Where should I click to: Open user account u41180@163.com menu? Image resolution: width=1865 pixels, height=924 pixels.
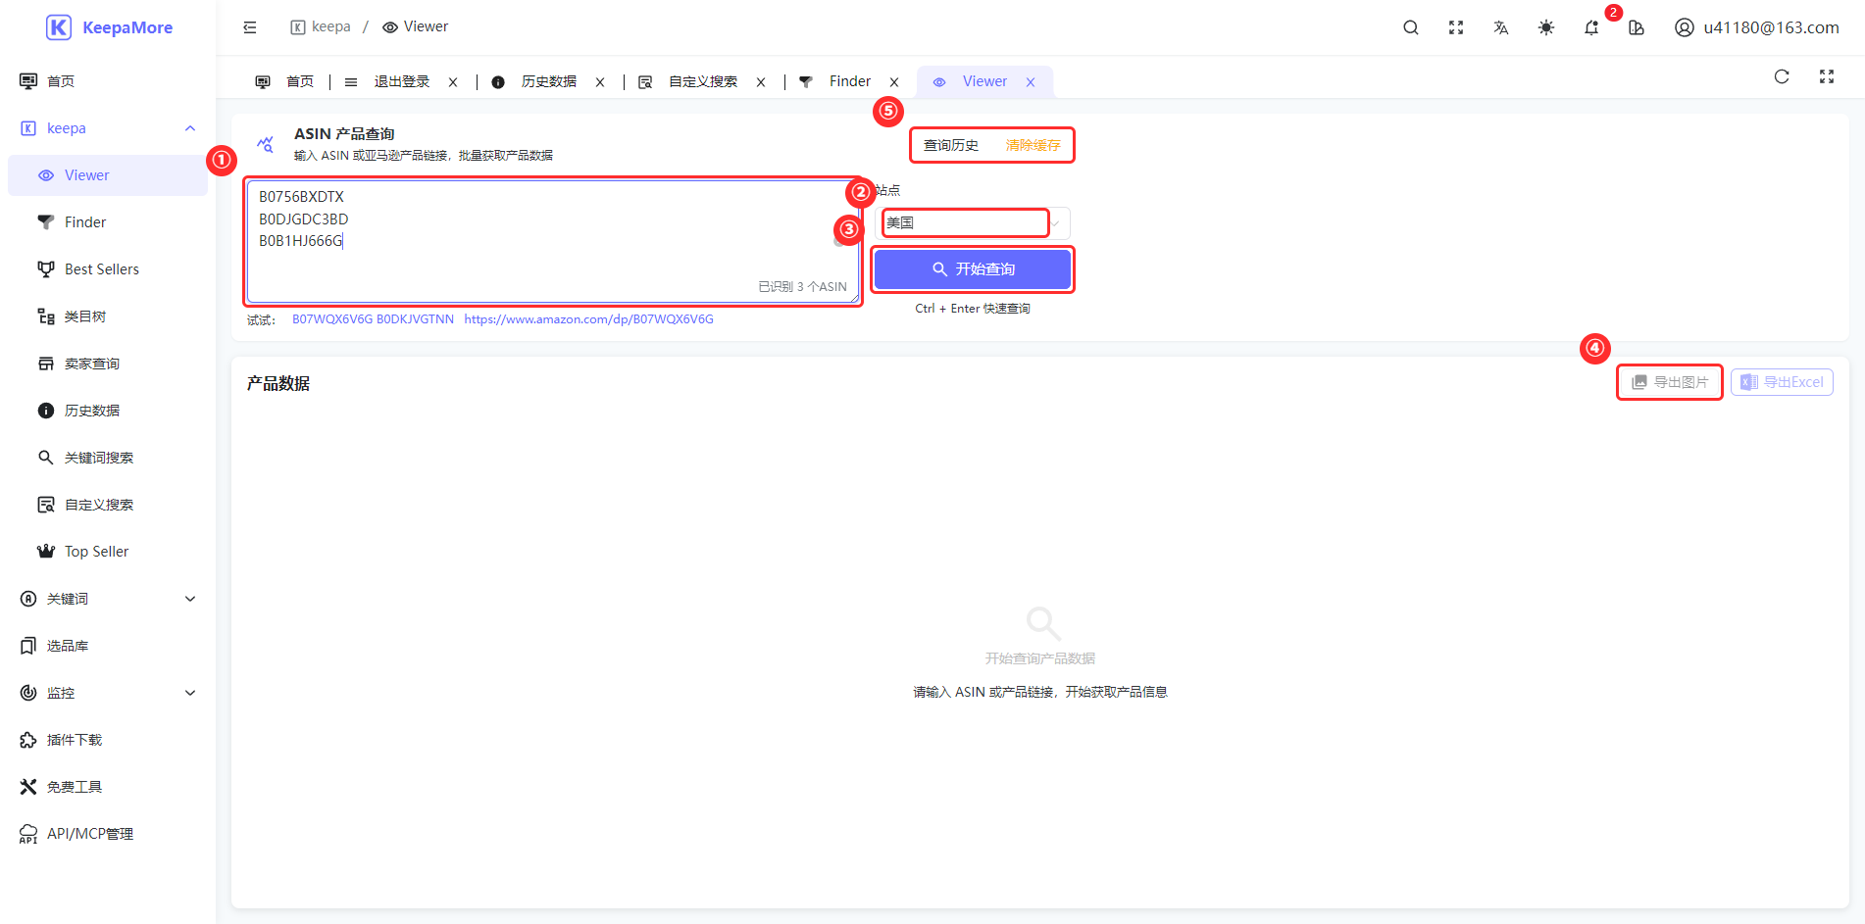tap(1756, 27)
